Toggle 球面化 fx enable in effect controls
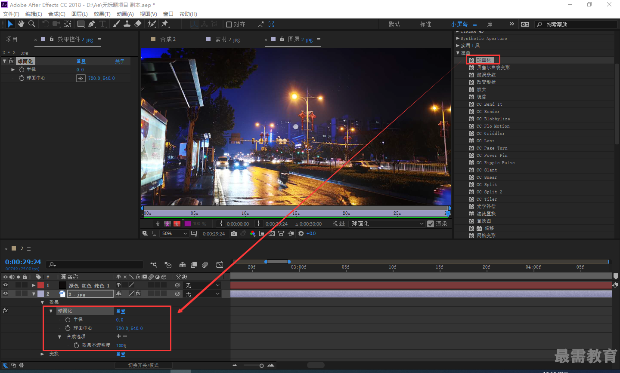The image size is (620, 373). point(11,61)
